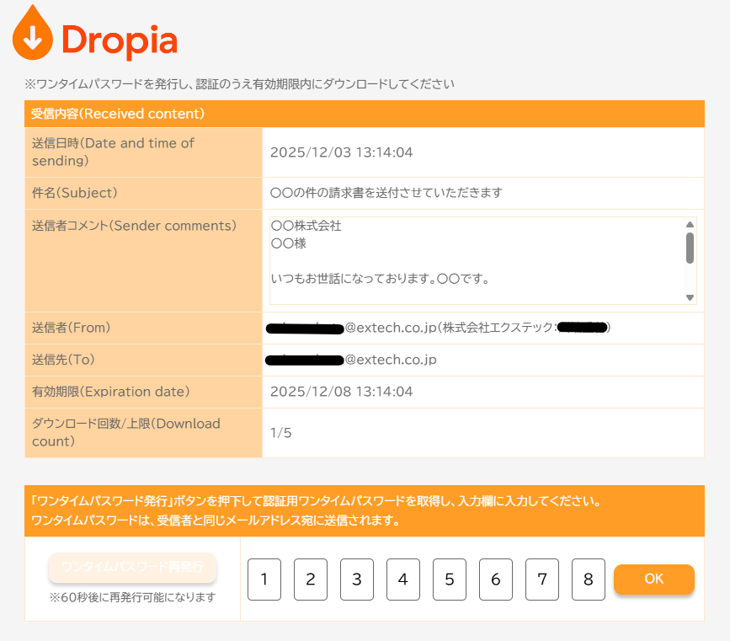The width and height of the screenshot is (730, 641).
Task: Select the password digit box labeled 2
Action: (311, 580)
